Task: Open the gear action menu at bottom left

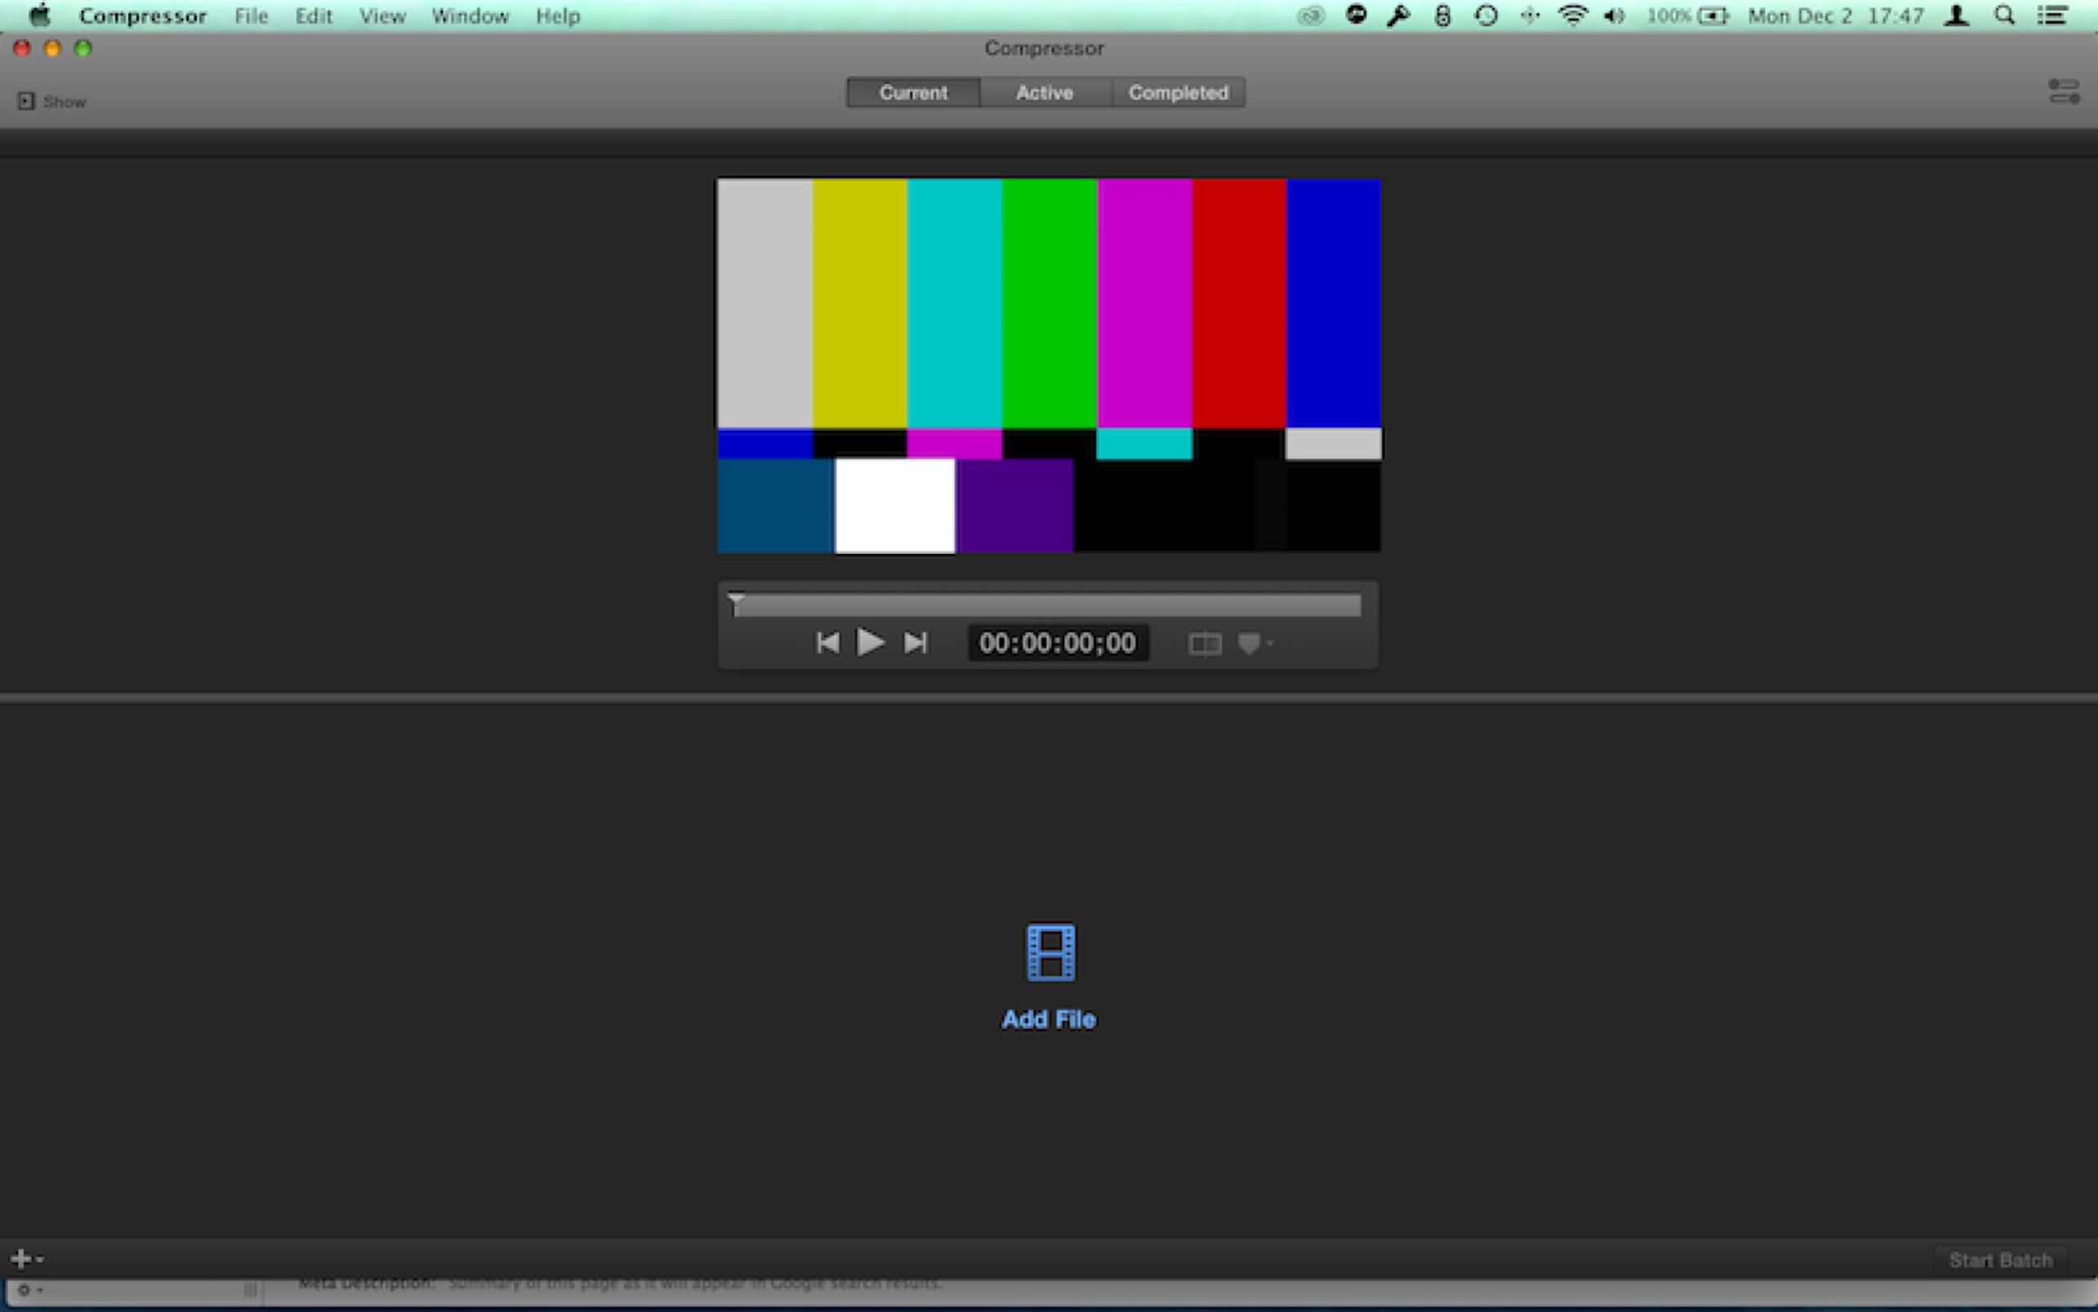Action: tap(29, 1290)
